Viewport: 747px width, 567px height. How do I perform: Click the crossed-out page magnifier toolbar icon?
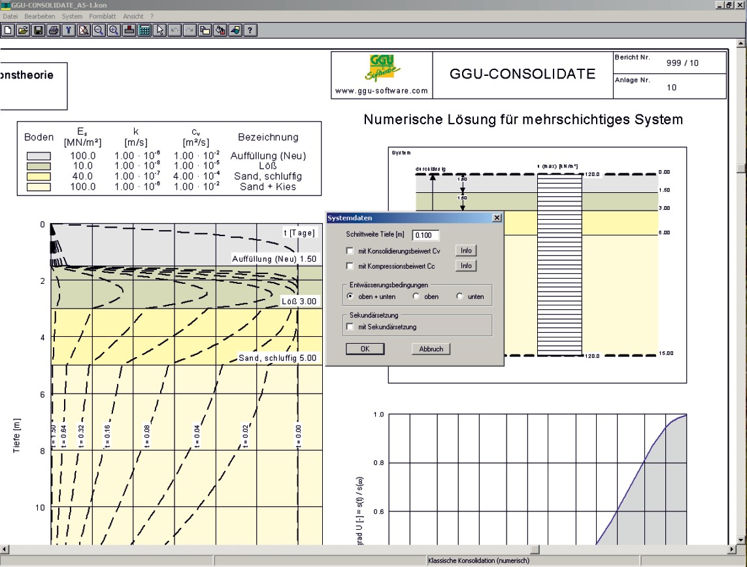click(84, 31)
